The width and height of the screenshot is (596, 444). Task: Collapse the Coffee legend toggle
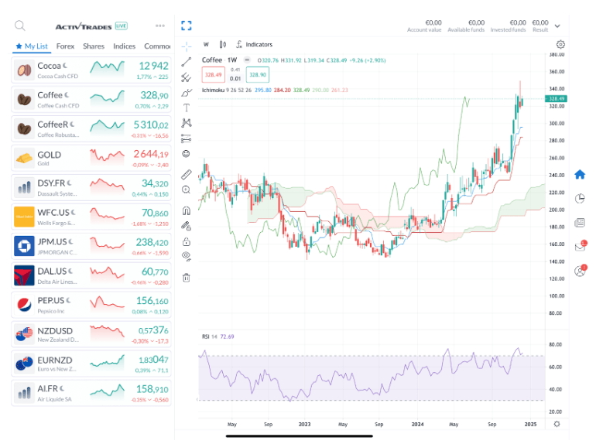(x=247, y=60)
